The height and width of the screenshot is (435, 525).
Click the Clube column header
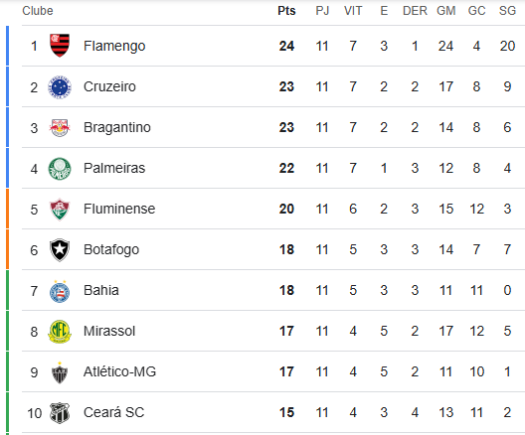point(38,11)
